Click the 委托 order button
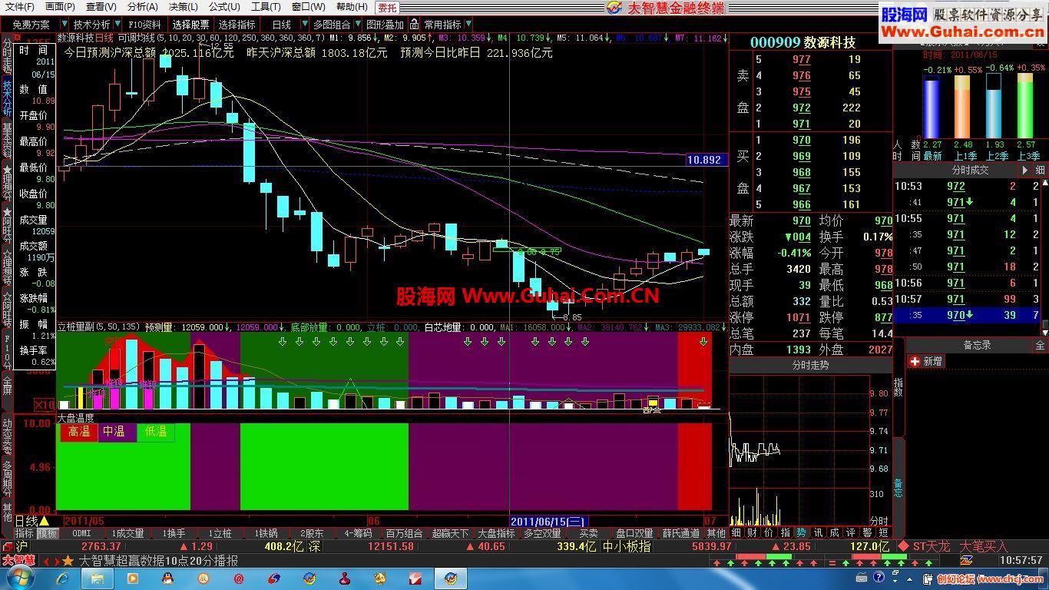 coord(387,8)
